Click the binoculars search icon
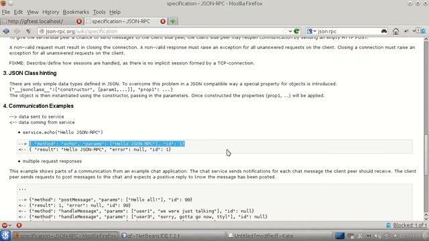Screen dimensions: 429x241 384,31
